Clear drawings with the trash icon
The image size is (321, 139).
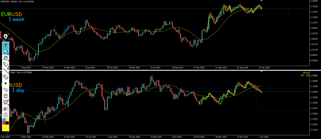coord(6,96)
